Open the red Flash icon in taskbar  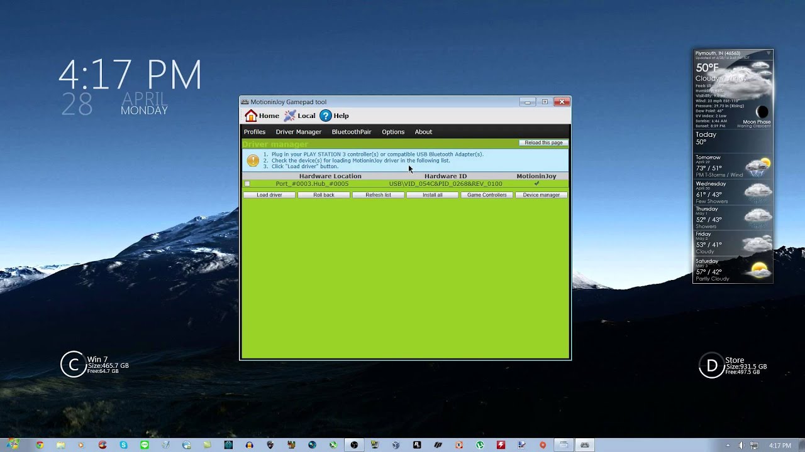click(501, 445)
